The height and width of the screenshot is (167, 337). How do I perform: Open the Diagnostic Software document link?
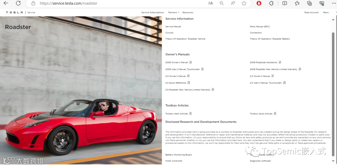pos(260,161)
